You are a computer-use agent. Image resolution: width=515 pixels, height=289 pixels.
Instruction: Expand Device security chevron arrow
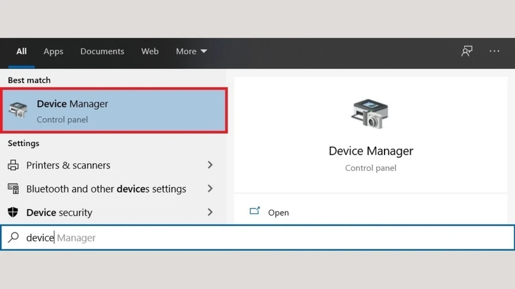tap(210, 212)
